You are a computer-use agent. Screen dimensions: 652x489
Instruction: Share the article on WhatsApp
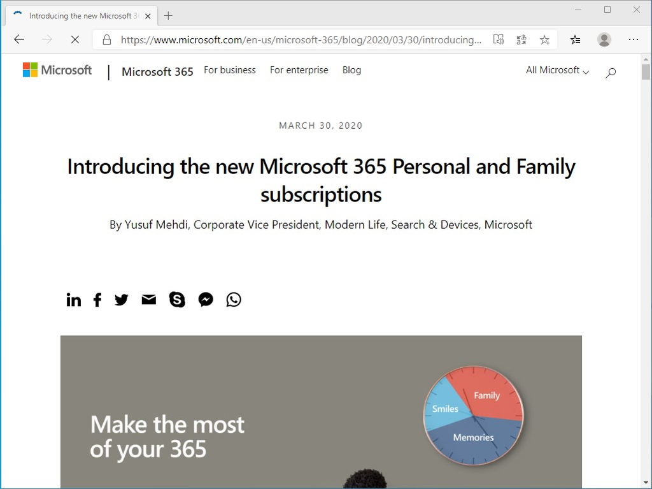[x=233, y=300]
